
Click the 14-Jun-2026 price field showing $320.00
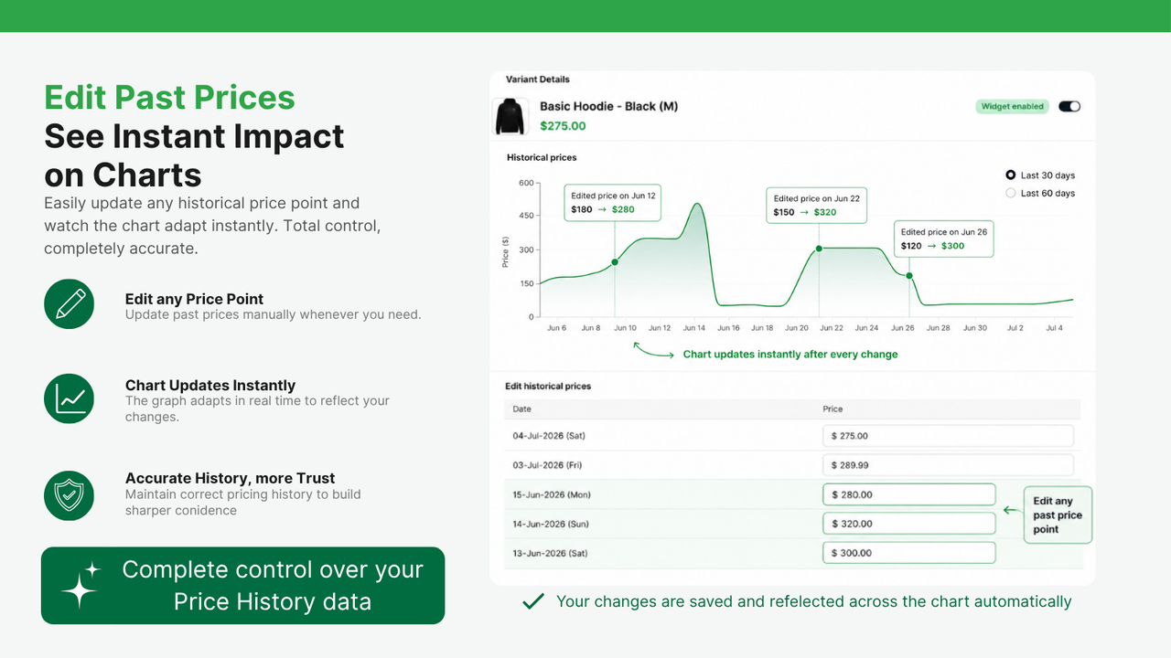(x=908, y=524)
